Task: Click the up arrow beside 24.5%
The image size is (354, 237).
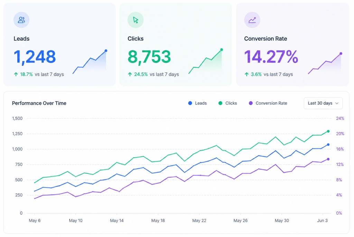Action: 130,74
